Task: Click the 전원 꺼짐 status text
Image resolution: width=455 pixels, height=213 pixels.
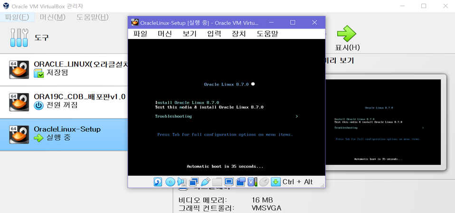Action: [62, 105]
